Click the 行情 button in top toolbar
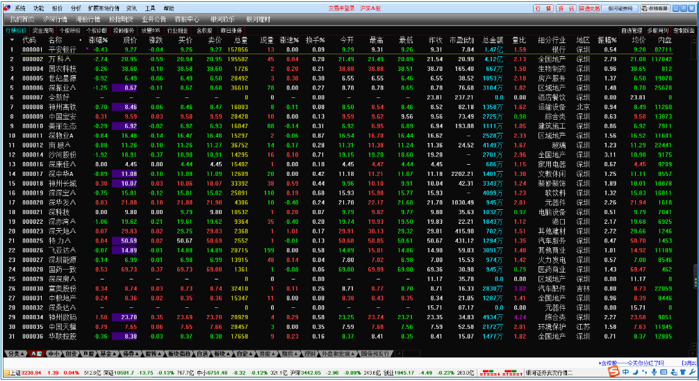Image resolution: width=699 pixels, height=381 pixels. 543,8
